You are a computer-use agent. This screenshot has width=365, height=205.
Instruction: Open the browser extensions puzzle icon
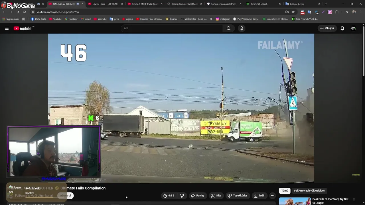[x=337, y=12]
